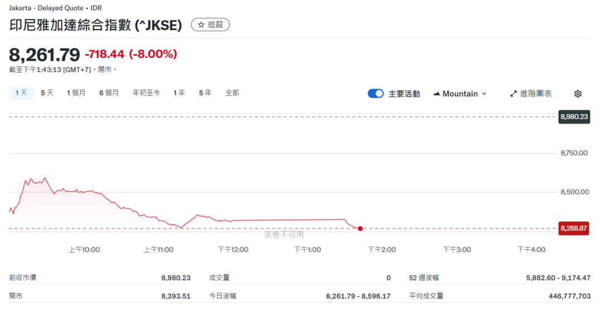Choose the 6個月 time range
Screen dimensions: 602x310
(x=109, y=93)
